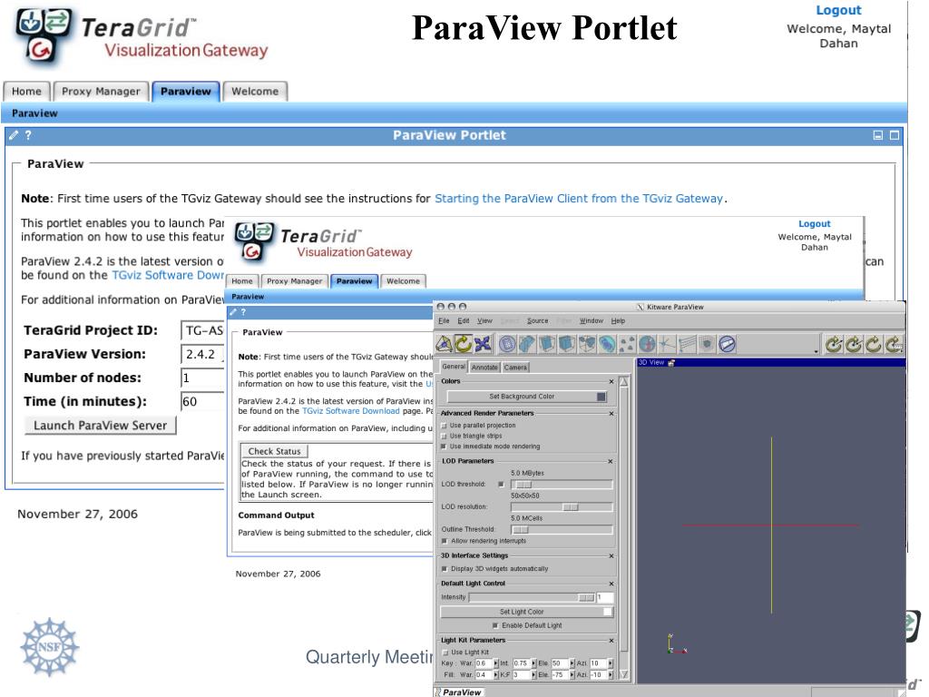Click the small cube in grid filter icon

click(x=707, y=344)
